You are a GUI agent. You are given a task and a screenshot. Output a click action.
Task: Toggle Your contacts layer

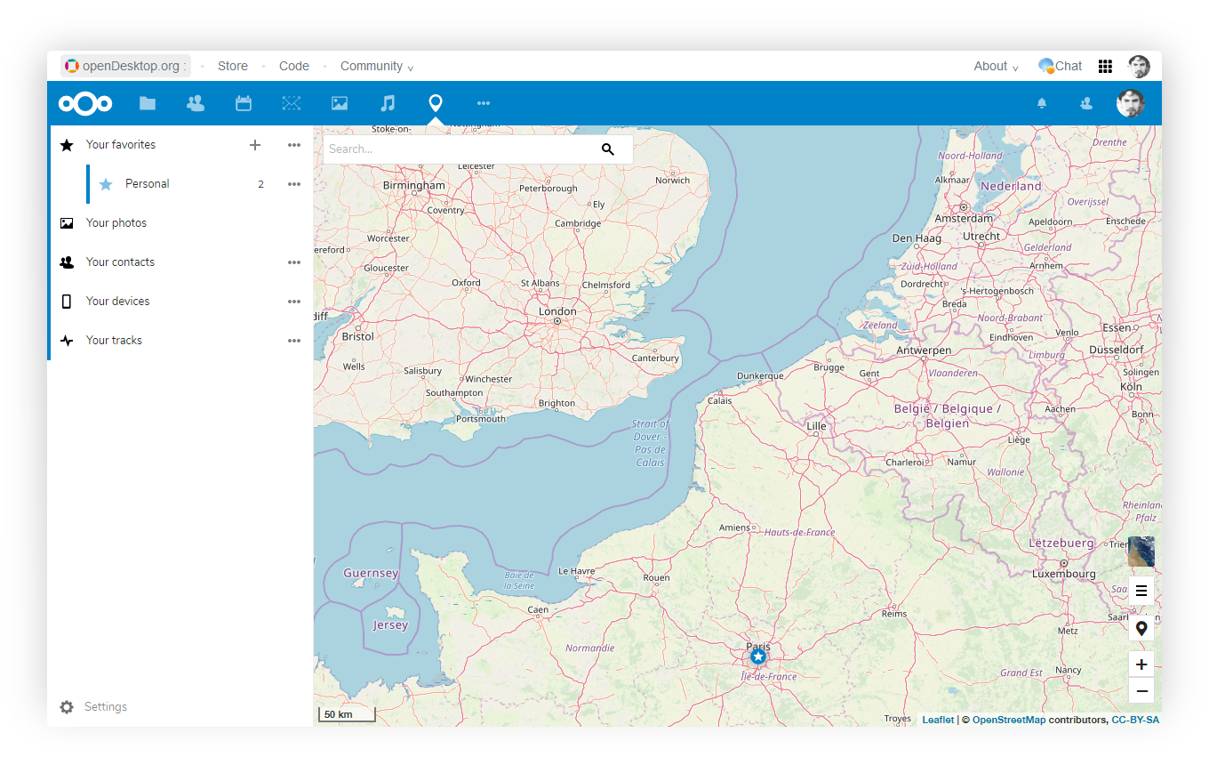[x=120, y=262]
